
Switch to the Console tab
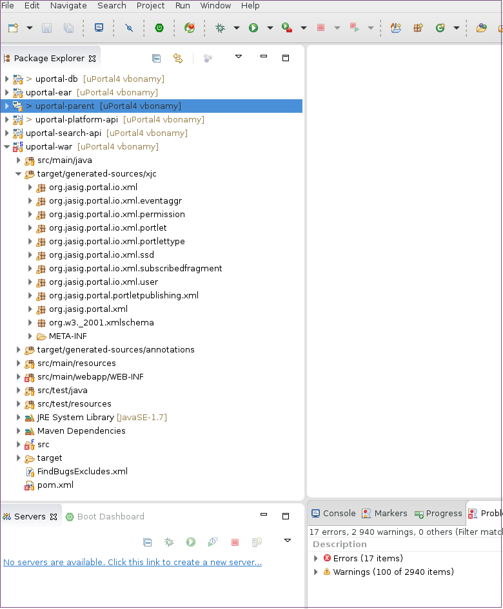pyautogui.click(x=333, y=514)
